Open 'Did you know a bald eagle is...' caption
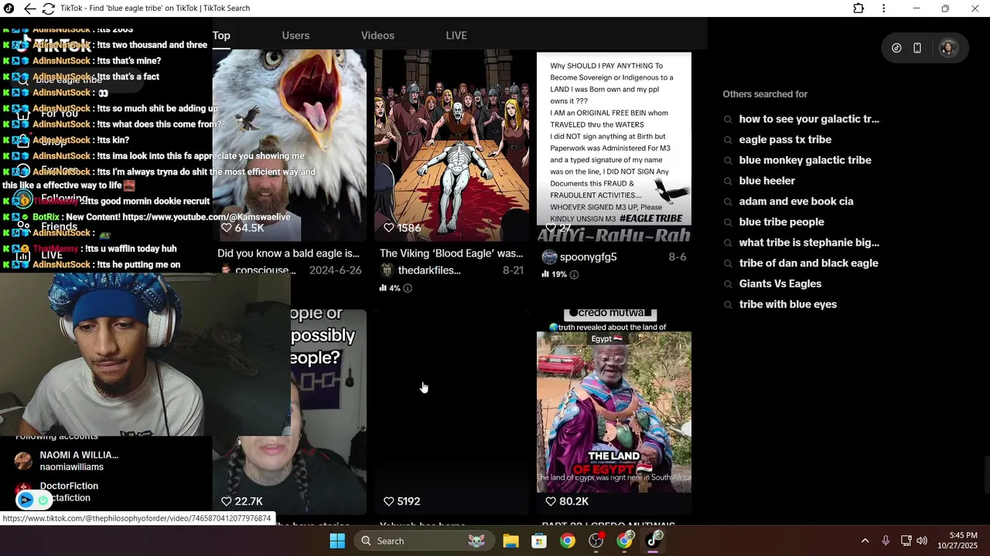Viewport: 990px width, 556px height. (x=288, y=253)
